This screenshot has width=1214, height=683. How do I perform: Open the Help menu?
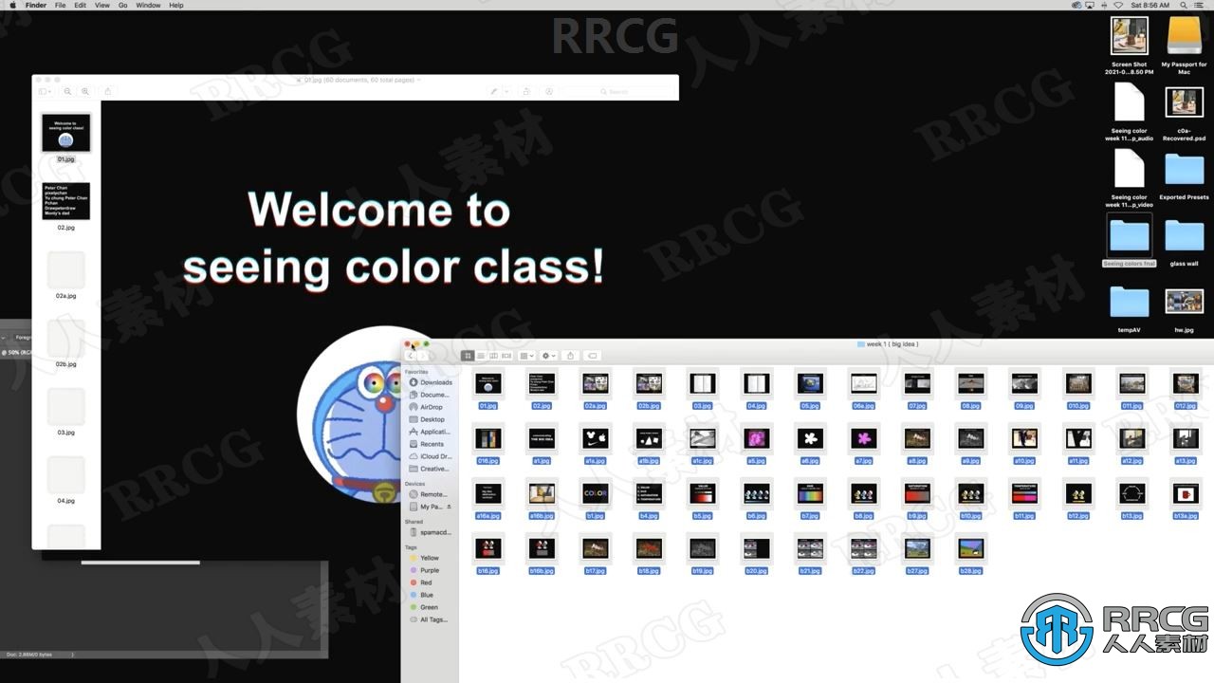pos(176,5)
